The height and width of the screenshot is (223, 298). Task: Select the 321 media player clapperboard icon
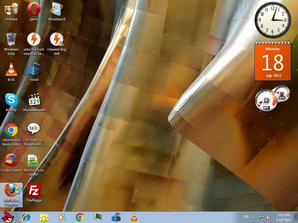tap(34, 99)
